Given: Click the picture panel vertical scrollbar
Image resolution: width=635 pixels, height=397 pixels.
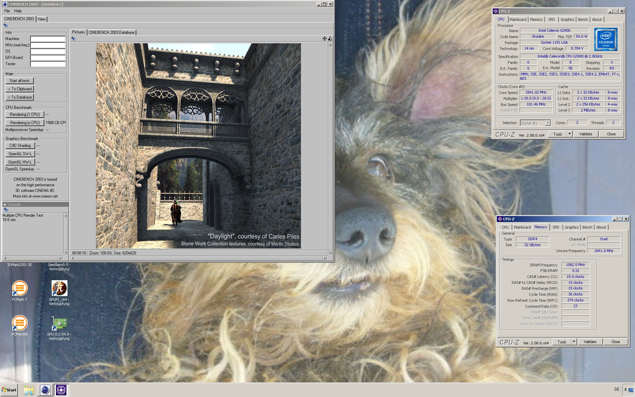Looking at the screenshot, I should [330, 149].
